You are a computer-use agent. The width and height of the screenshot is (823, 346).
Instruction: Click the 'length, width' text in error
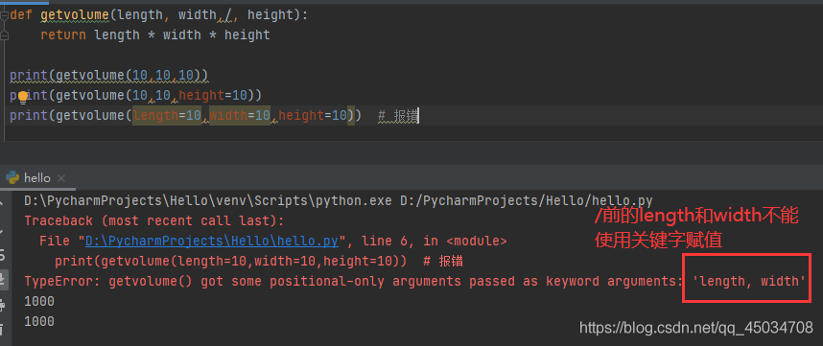tap(749, 282)
